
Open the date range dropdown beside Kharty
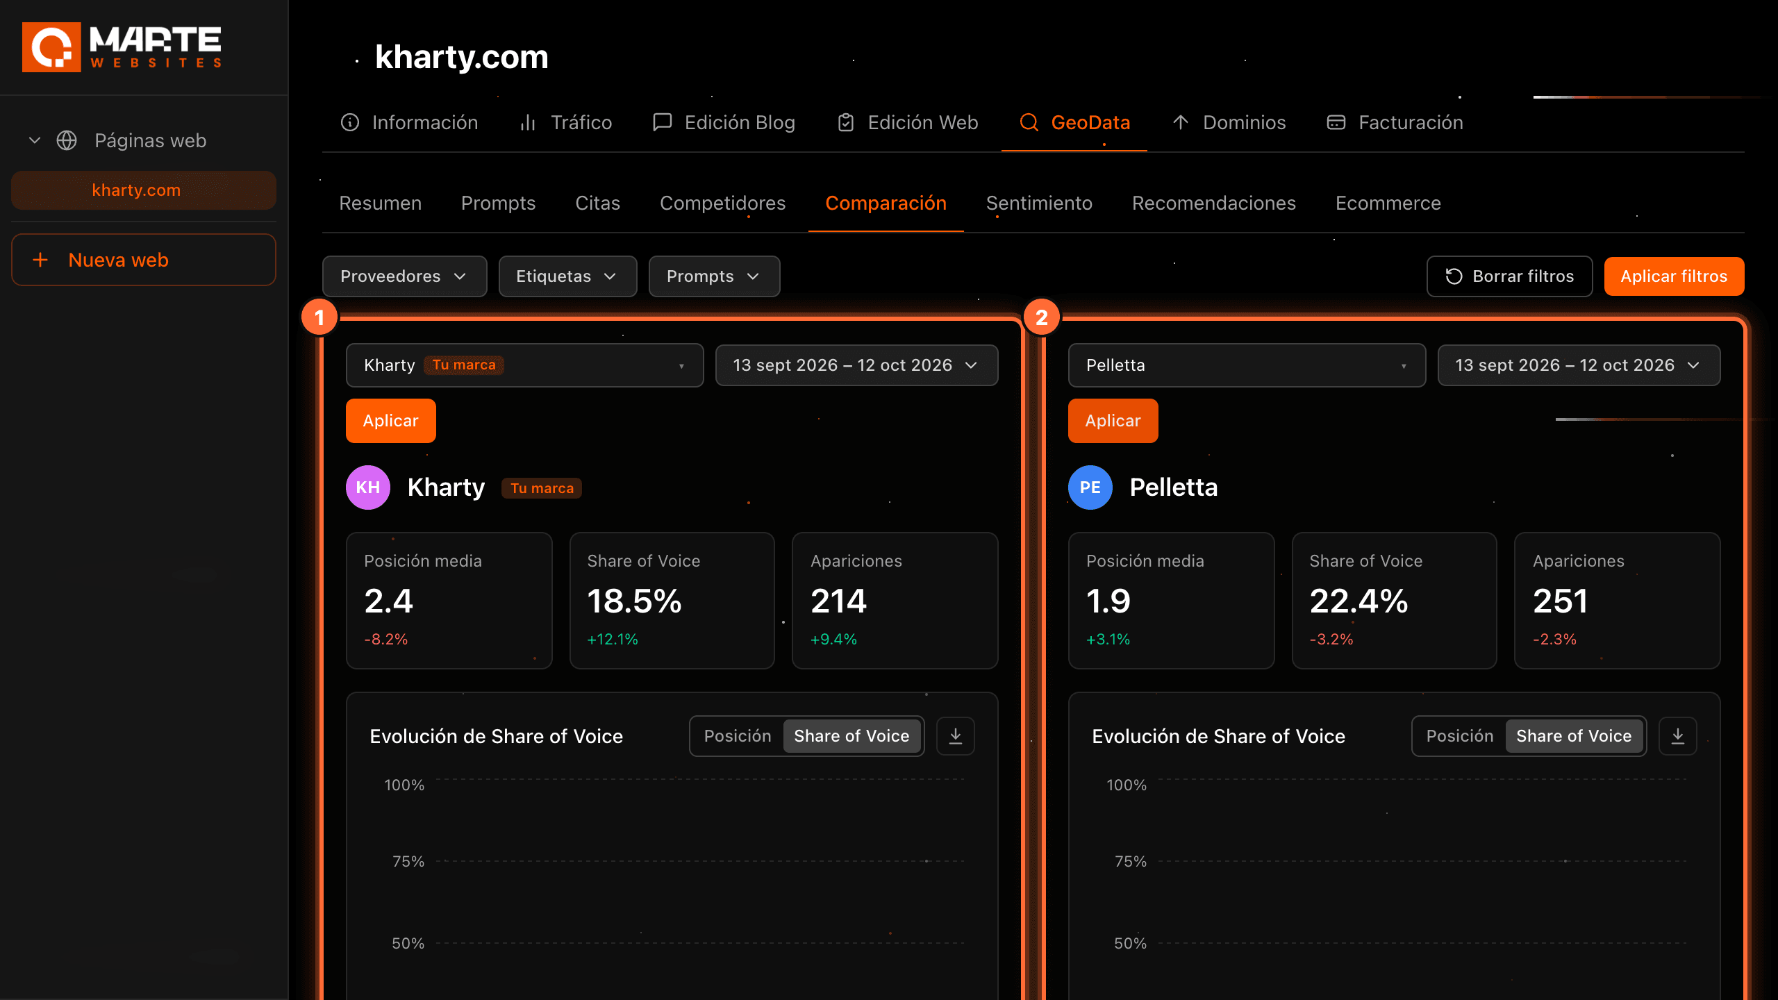click(x=856, y=365)
